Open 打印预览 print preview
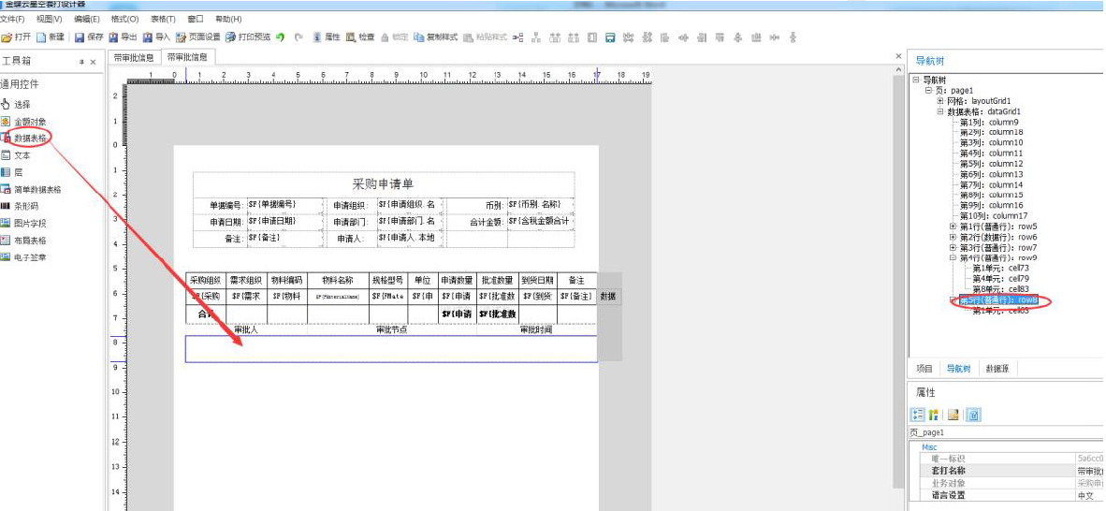 (x=247, y=37)
